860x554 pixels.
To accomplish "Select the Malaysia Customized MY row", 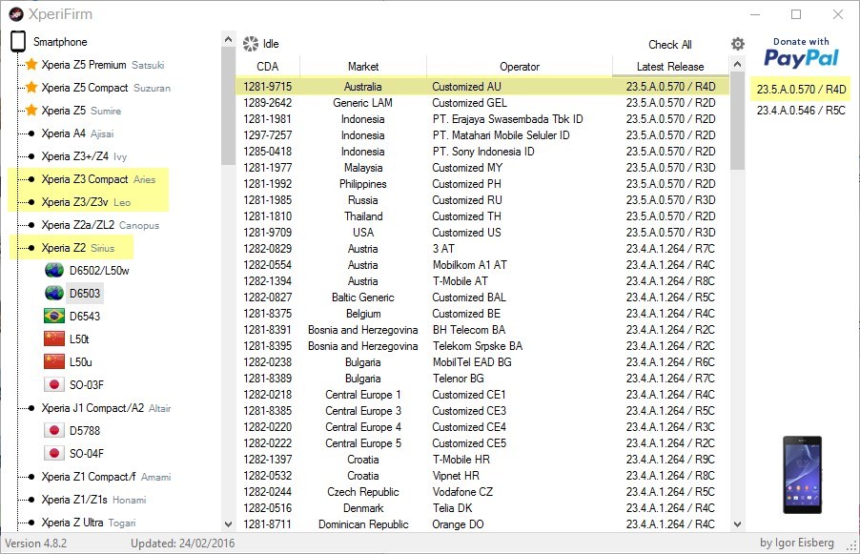I will pos(482,167).
